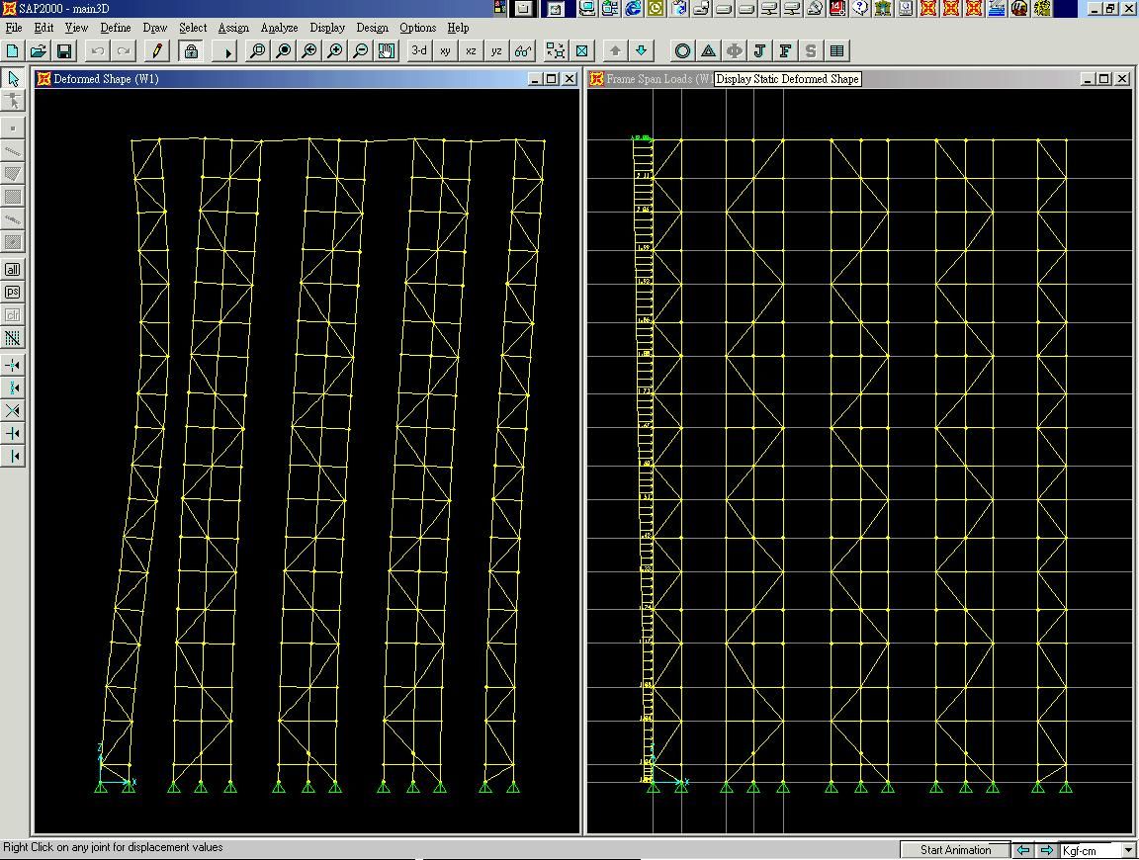Move up one gridline
The height and width of the screenshot is (860, 1139).
(615, 50)
